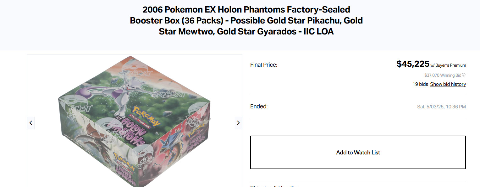Click the $45,225 final price amount
Viewport: 480px width, 187px height.
click(413, 64)
